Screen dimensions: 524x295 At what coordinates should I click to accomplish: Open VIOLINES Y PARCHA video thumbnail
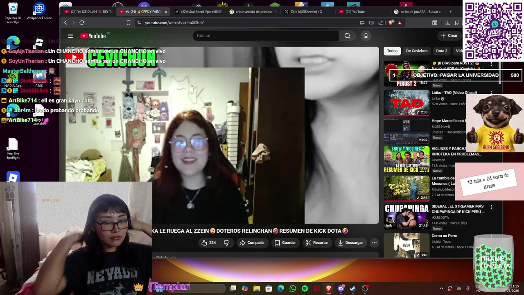point(407,160)
